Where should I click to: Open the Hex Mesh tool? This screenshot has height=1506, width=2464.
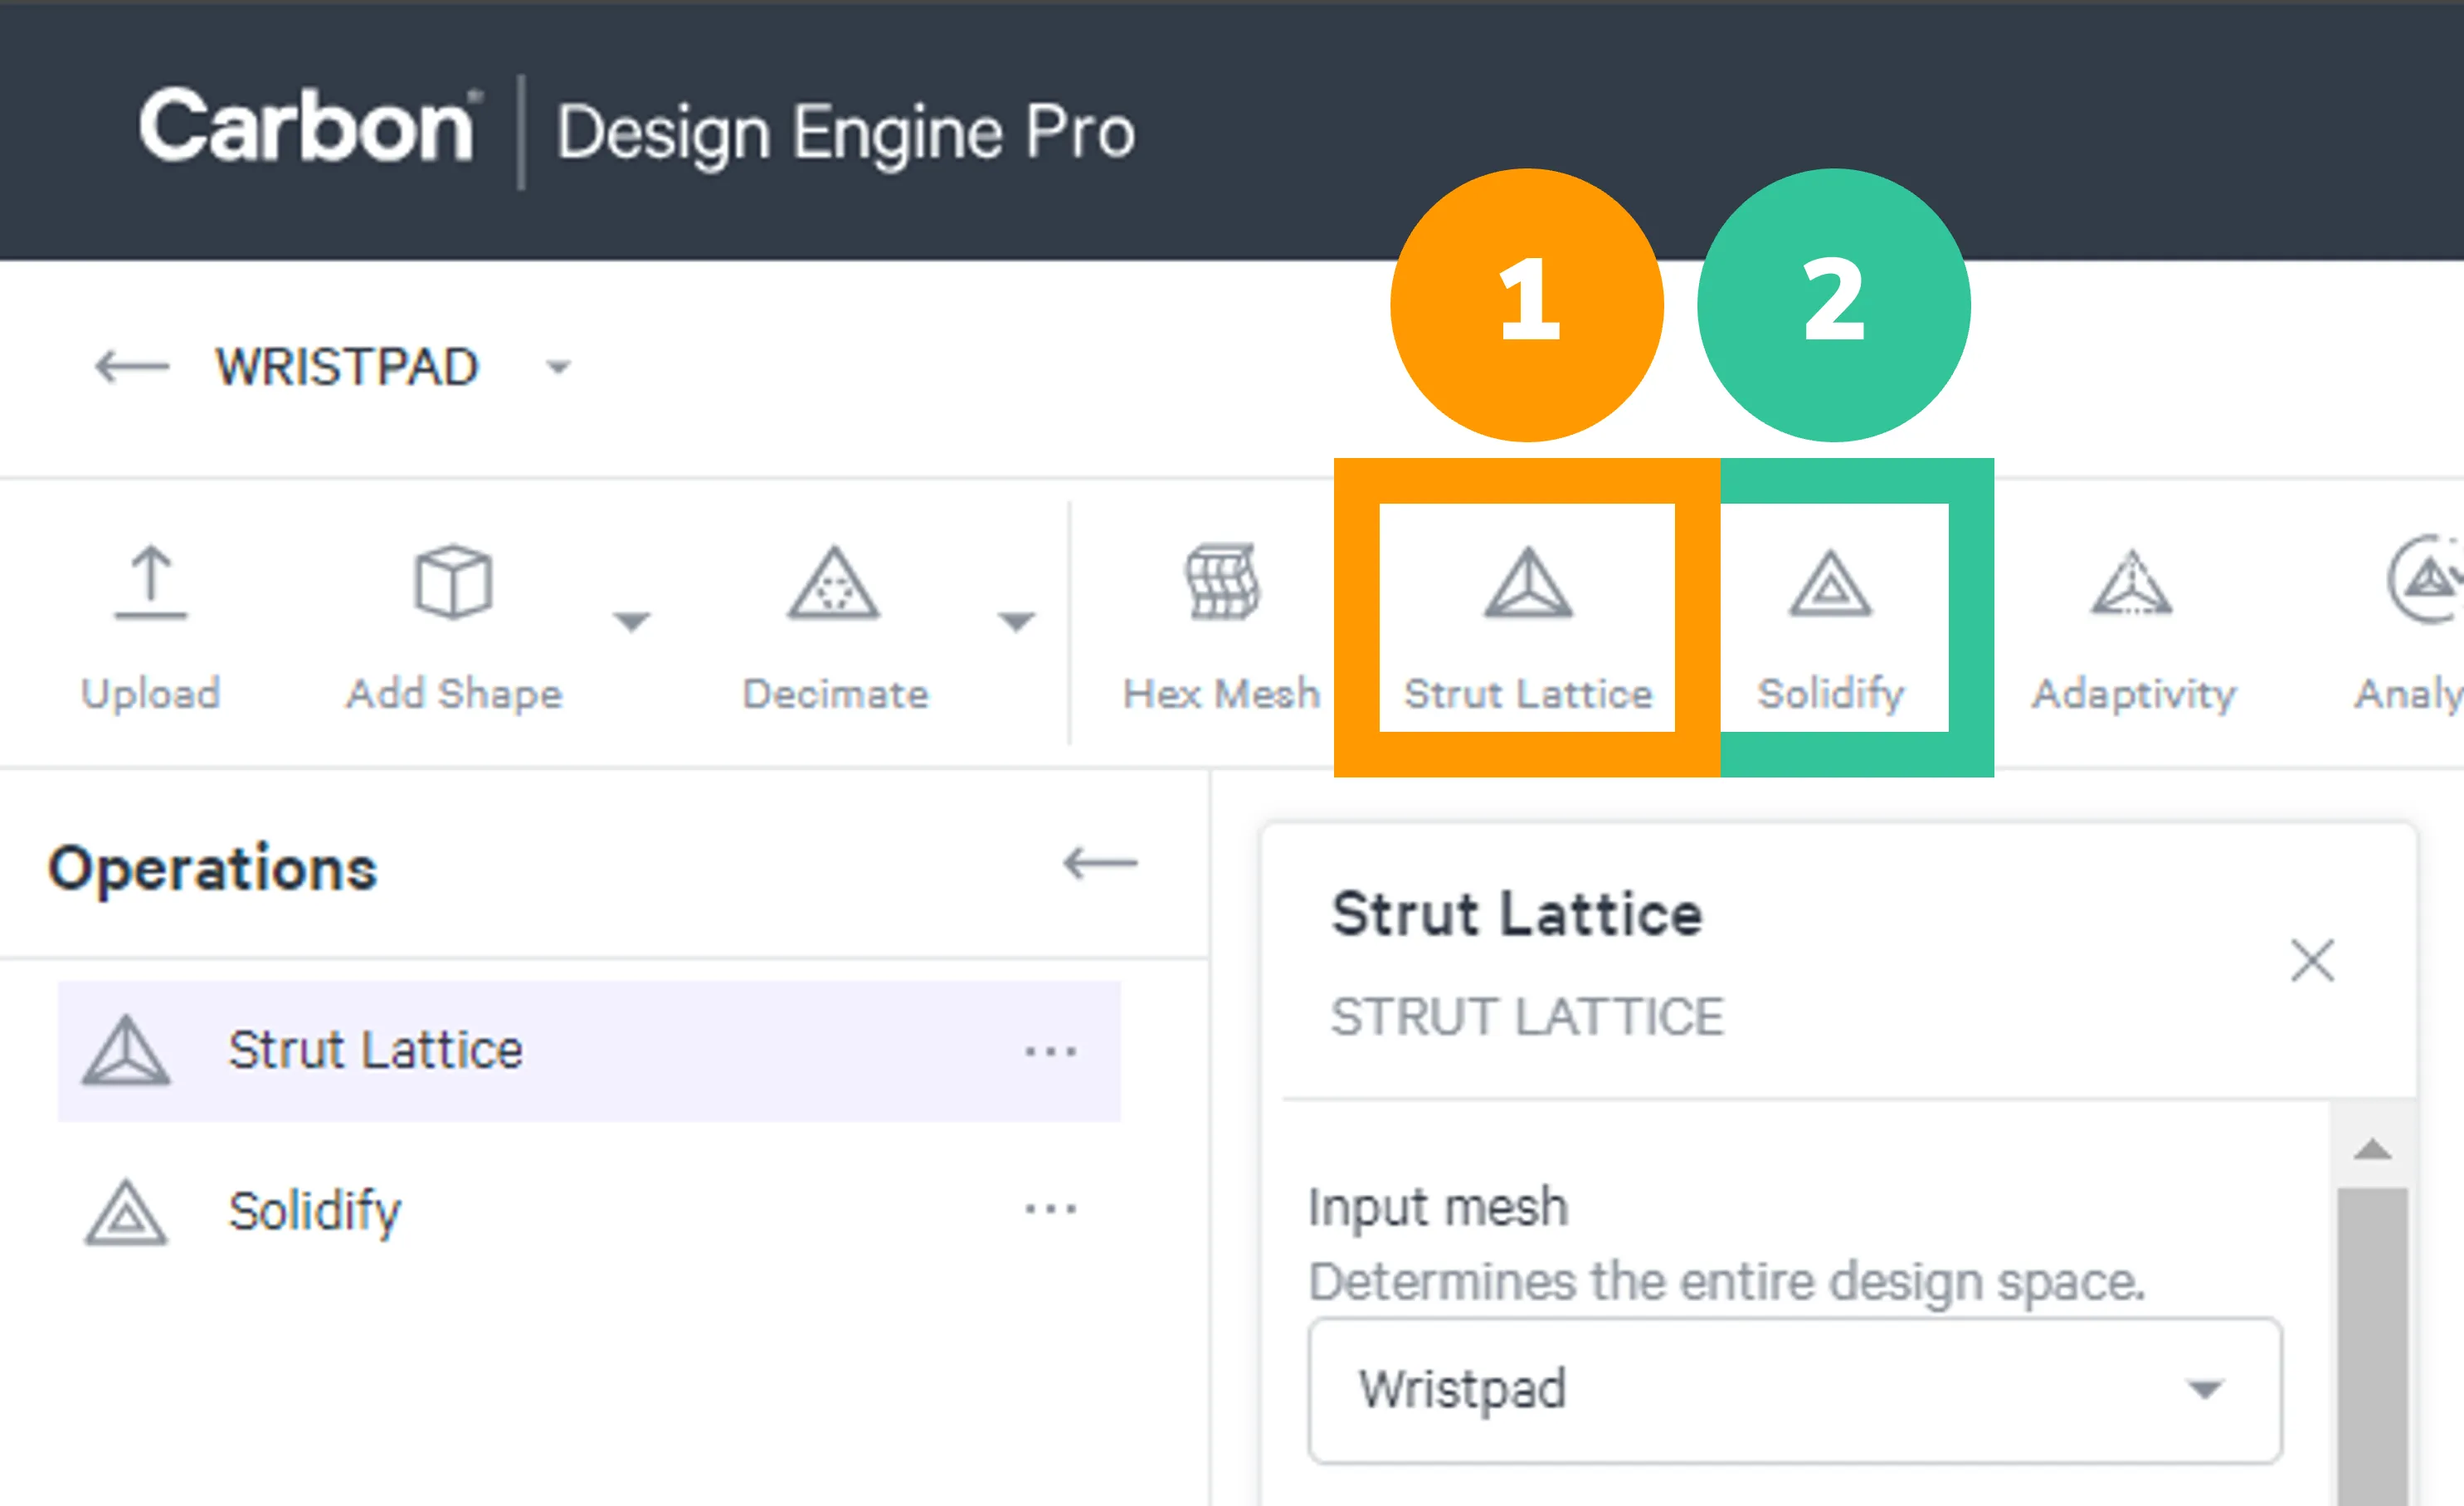click(1222, 582)
